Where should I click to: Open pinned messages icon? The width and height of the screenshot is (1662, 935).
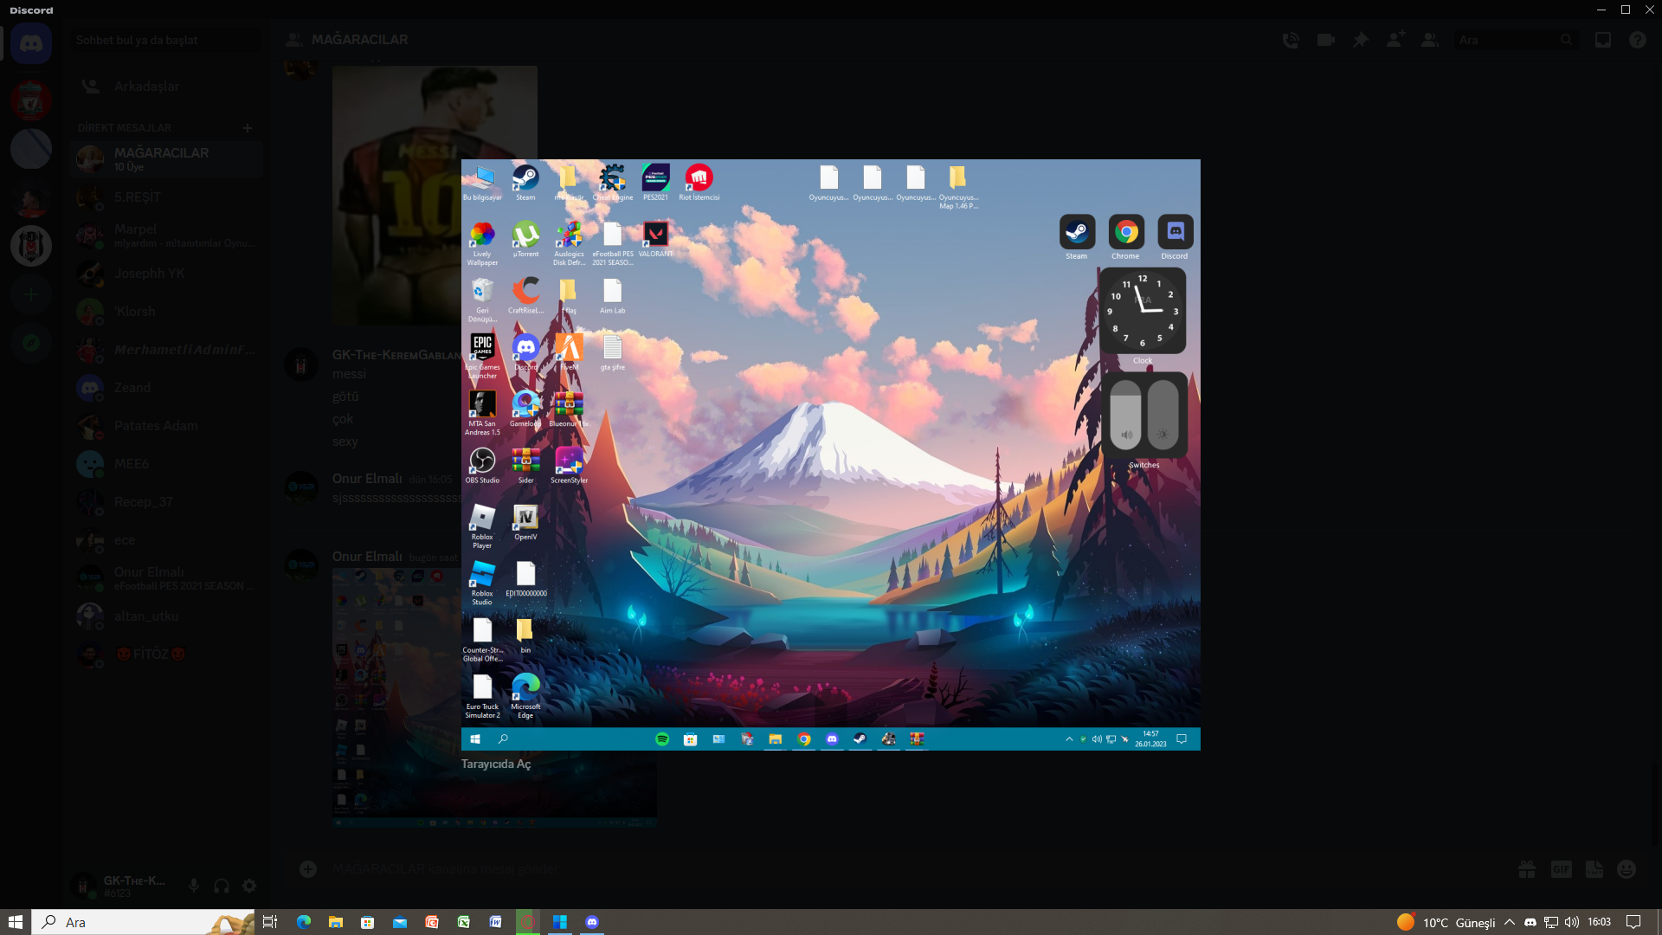pyautogui.click(x=1361, y=40)
